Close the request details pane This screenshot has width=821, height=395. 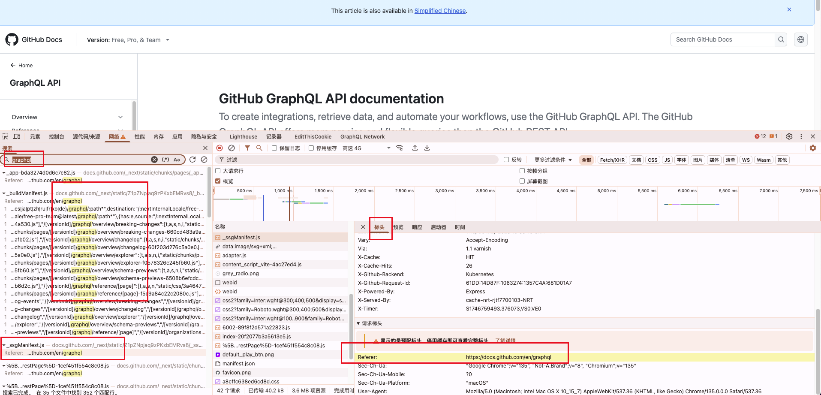click(363, 227)
